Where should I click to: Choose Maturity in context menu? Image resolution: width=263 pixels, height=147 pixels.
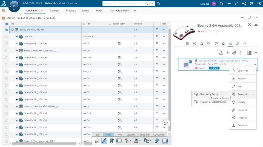242,102
